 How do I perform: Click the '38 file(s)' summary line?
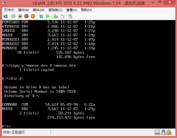point(51,52)
